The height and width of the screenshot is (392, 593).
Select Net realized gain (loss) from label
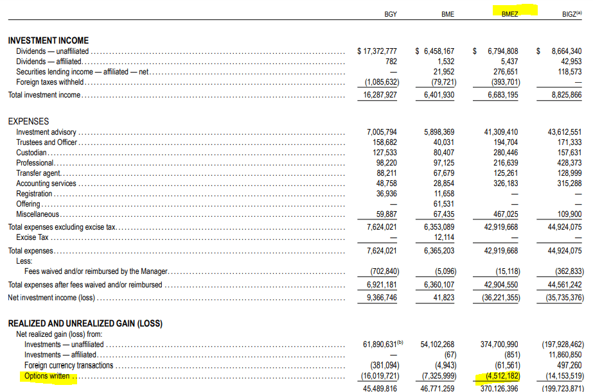pyautogui.click(x=59, y=334)
